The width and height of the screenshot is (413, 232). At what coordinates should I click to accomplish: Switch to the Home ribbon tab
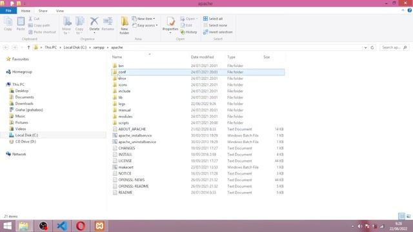[26, 11]
